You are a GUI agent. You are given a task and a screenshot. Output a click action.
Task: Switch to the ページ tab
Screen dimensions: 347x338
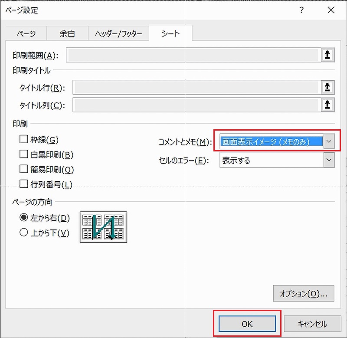click(26, 34)
